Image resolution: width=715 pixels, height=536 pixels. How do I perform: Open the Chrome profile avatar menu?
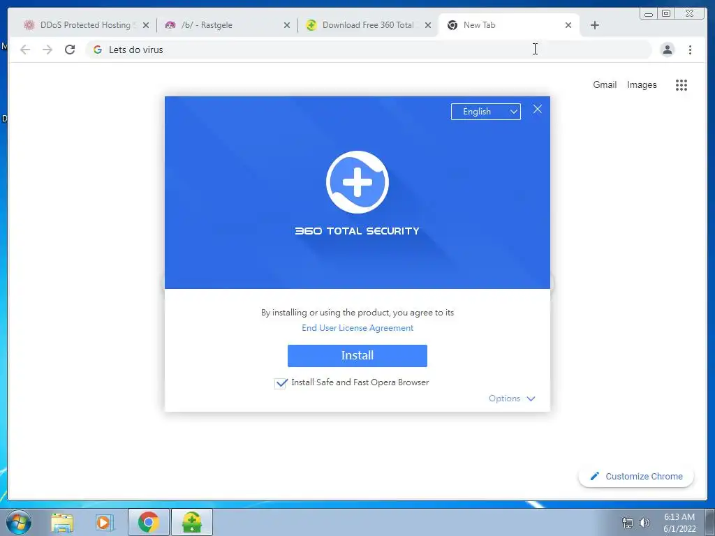point(667,50)
